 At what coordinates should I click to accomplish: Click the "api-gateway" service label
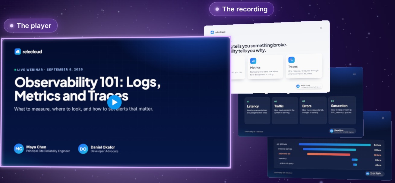click(x=282, y=144)
